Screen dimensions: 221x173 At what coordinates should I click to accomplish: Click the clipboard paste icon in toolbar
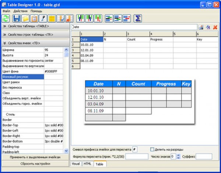point(34,18)
